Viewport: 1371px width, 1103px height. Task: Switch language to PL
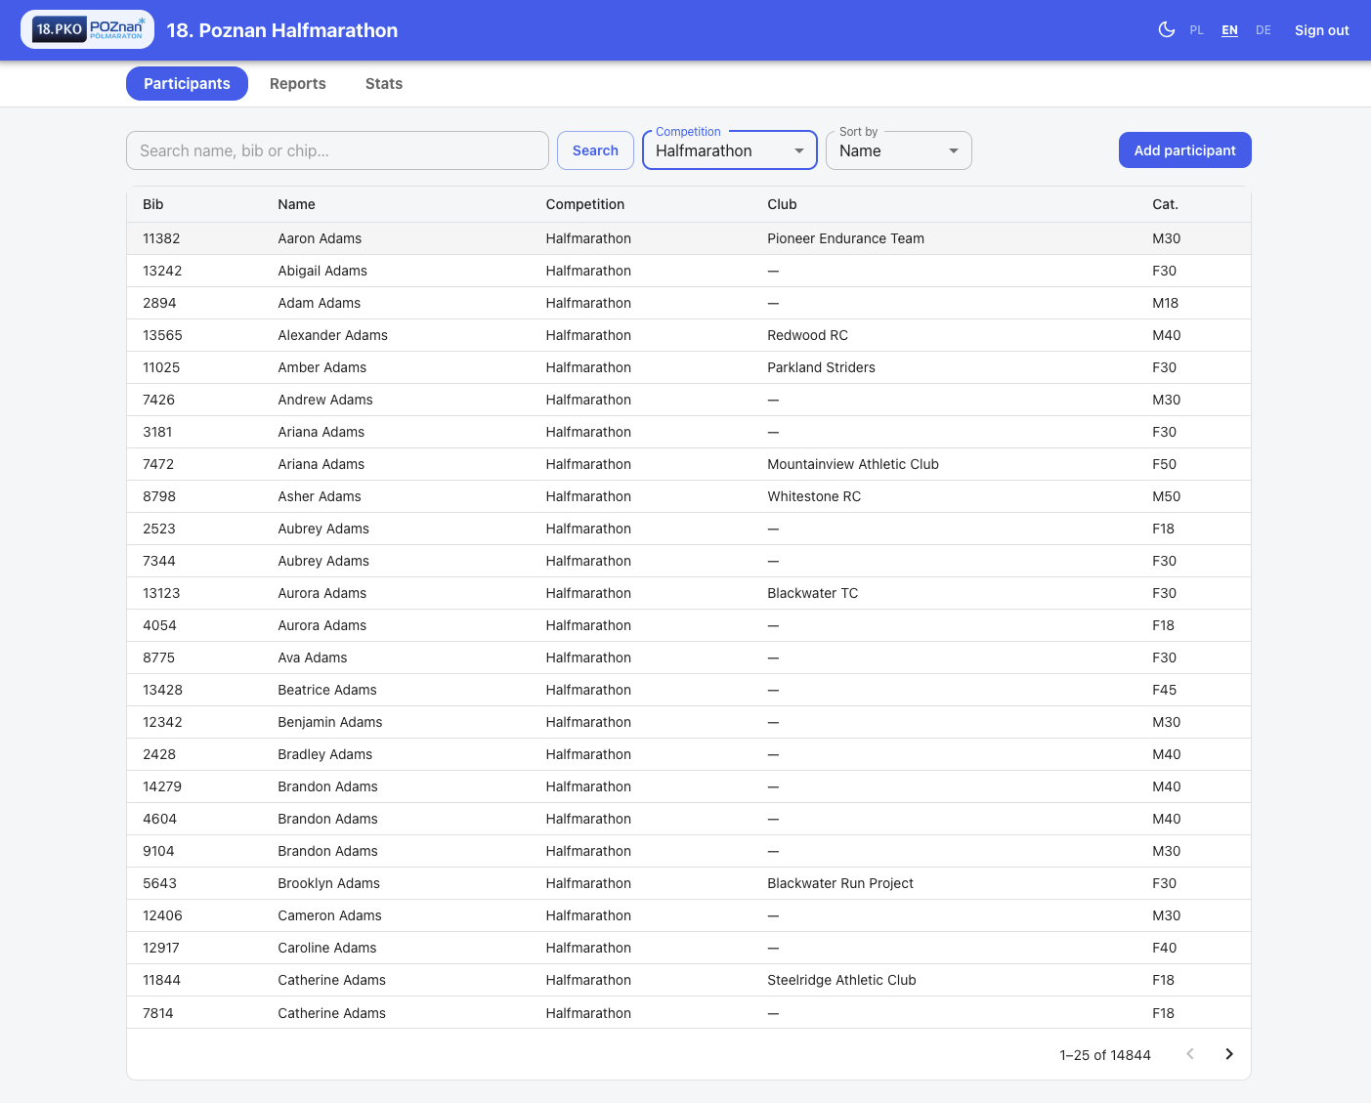(1197, 30)
